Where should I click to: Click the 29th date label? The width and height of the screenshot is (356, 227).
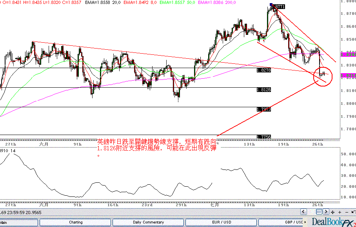pos(181,205)
